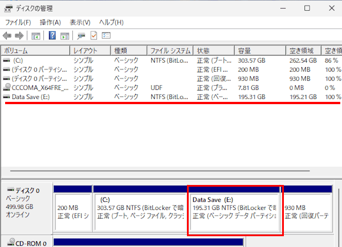Click the CD-ROM 0 disc icon
342x247 pixels.
tap(11, 242)
